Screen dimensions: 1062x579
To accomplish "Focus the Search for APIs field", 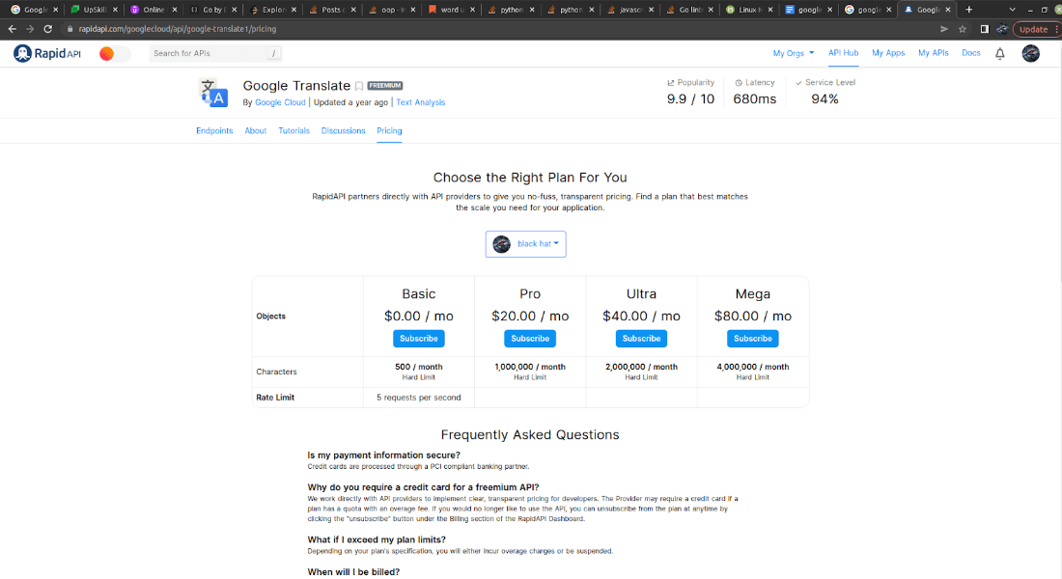I will pyautogui.click(x=214, y=53).
